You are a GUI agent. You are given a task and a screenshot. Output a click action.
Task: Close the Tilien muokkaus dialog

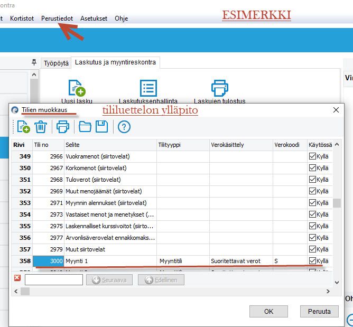coord(336,110)
